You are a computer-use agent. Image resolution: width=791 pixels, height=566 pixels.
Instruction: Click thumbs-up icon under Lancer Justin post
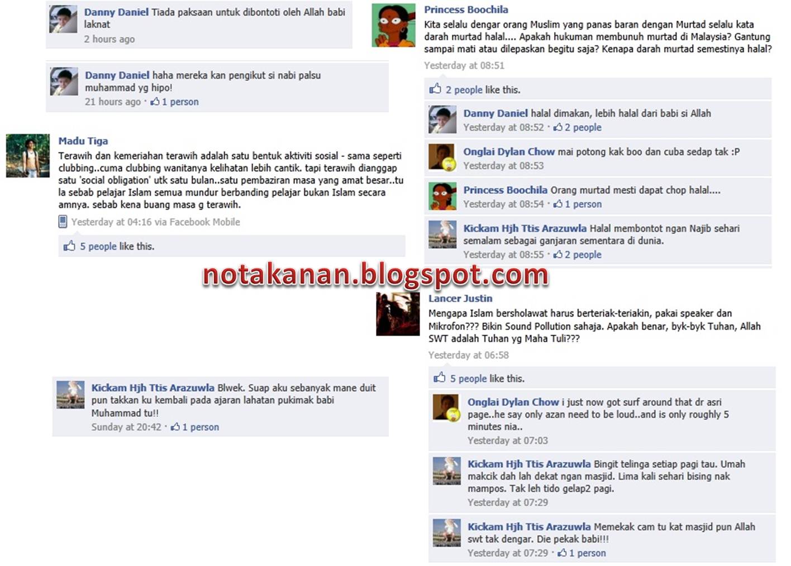(x=440, y=378)
